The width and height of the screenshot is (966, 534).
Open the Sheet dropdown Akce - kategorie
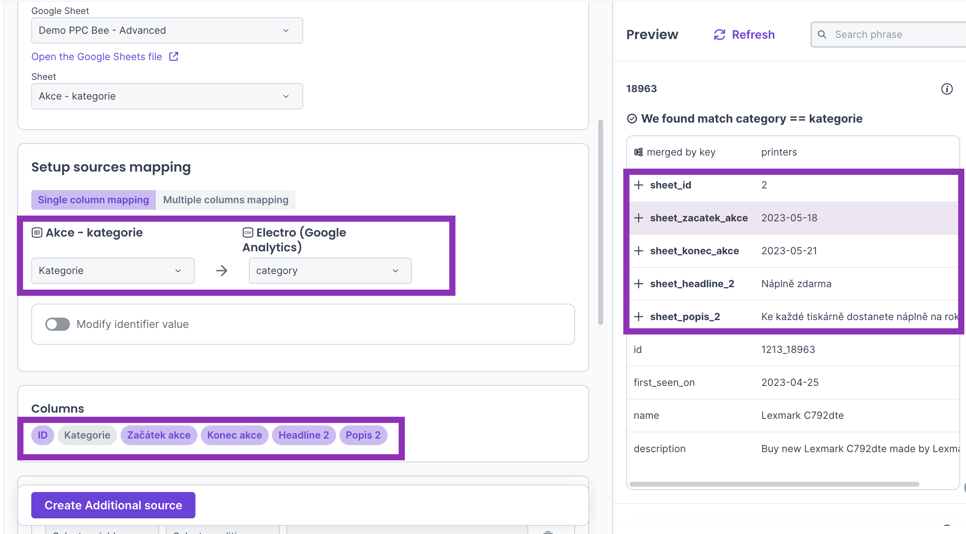coord(167,96)
